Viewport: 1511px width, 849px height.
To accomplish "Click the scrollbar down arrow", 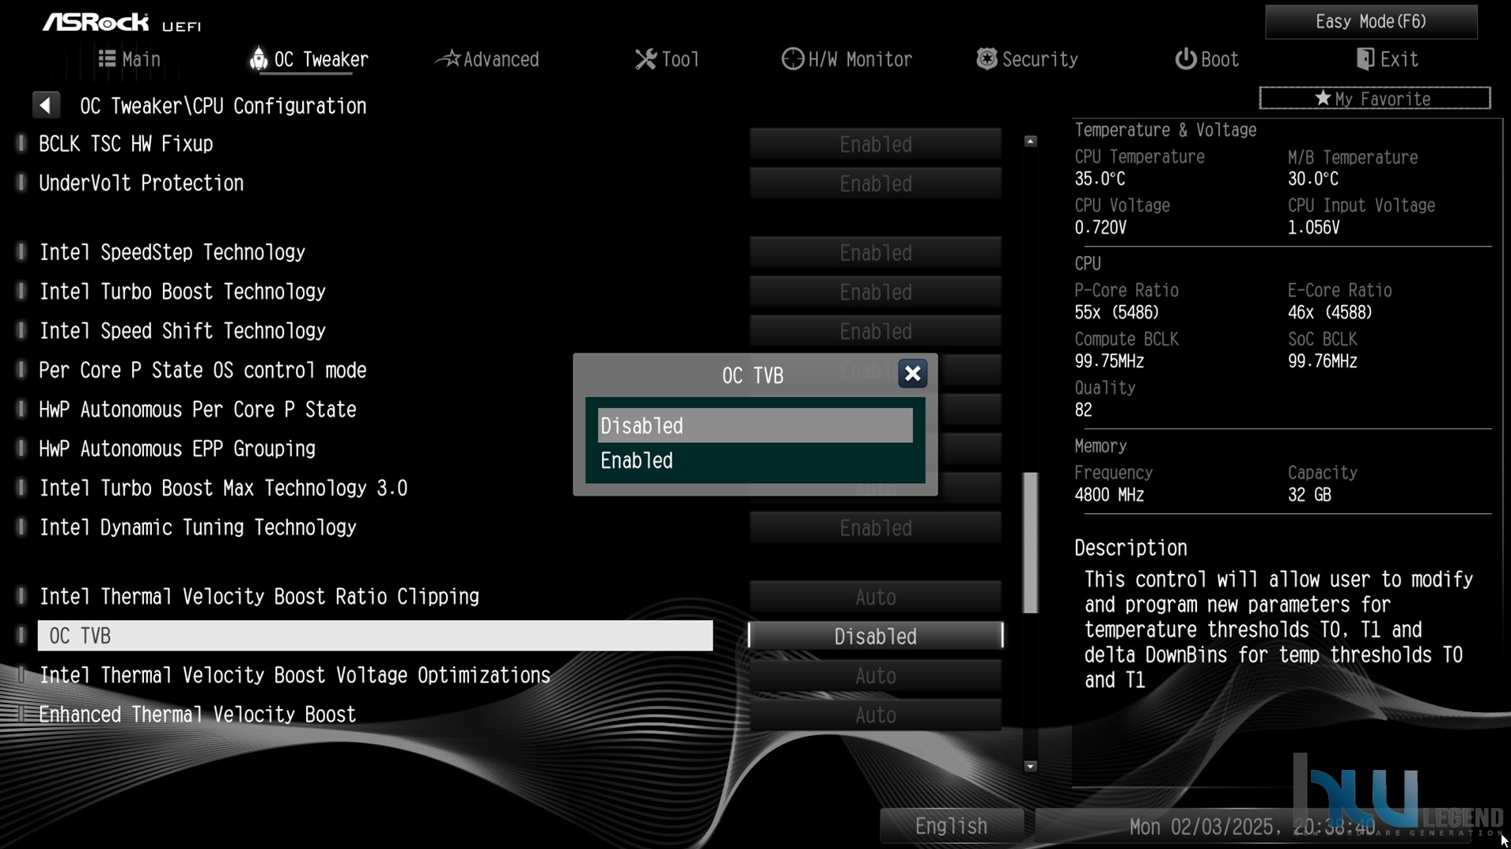I will [1030, 766].
